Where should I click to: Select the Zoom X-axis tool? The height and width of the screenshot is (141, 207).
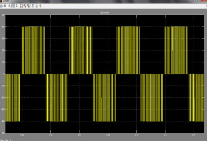pyautogui.click(x=13, y=6)
